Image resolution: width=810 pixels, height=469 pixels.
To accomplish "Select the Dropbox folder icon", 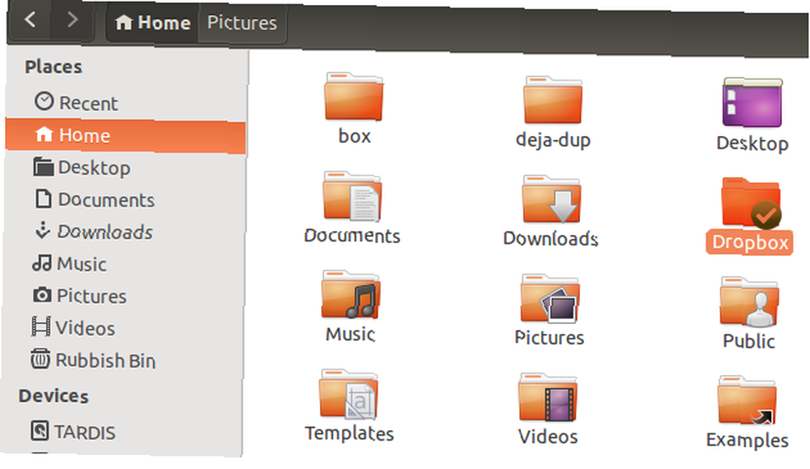I will pos(751,203).
